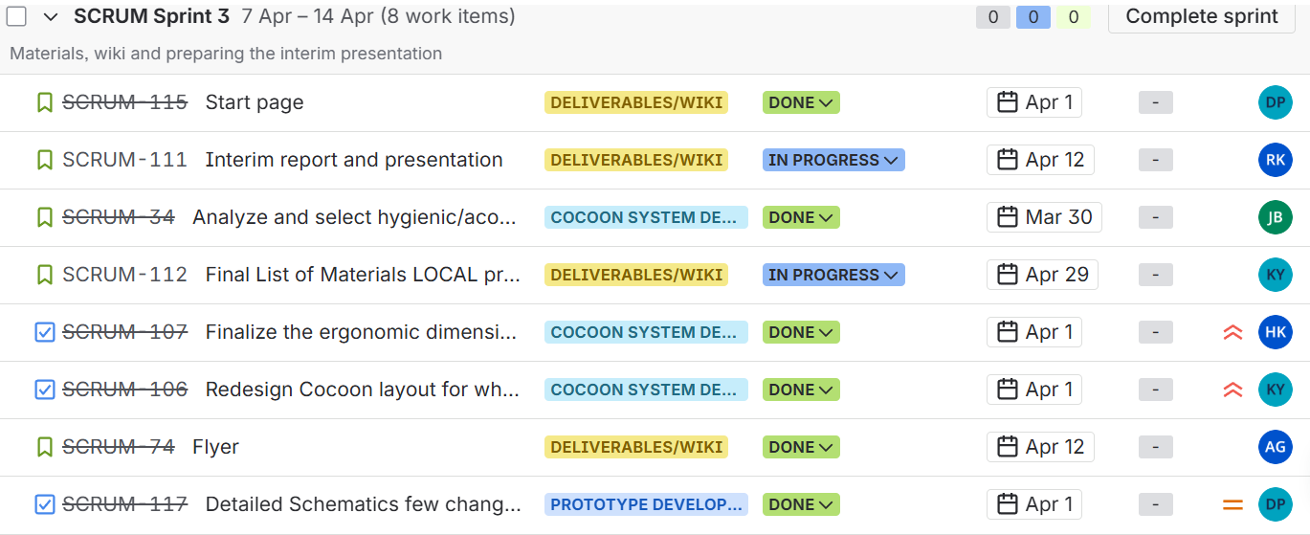
Task: Click the story points dash field on SCRUM-106
Action: [1155, 390]
